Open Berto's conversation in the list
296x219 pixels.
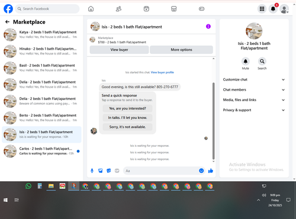pos(41,118)
